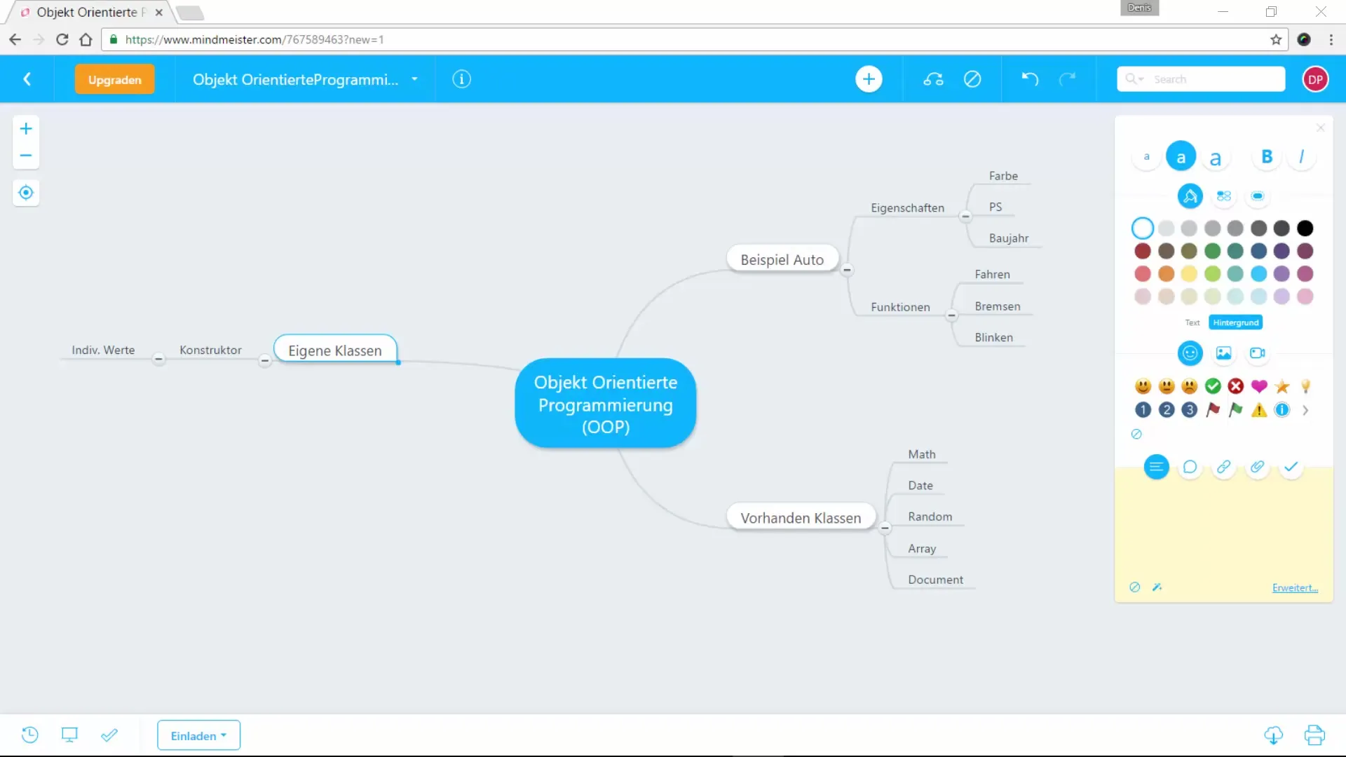
Task: Pick the black color swatch
Action: 1305,229
